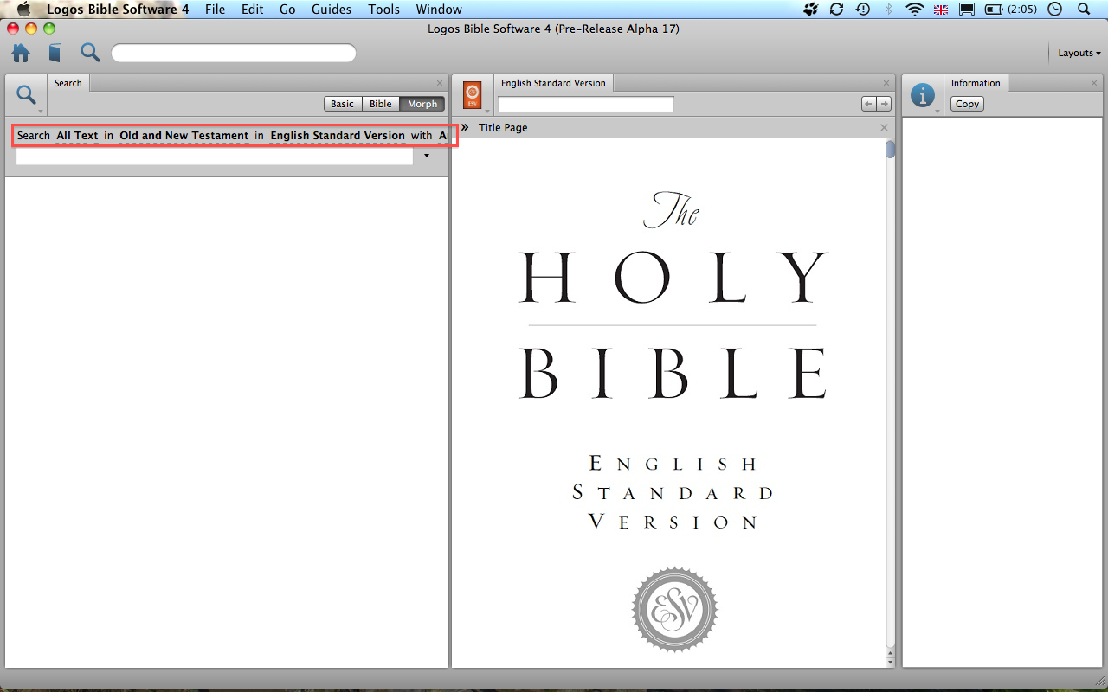Screen dimensions: 1108x692
Task: Open the Tools menu
Action: tap(383, 10)
